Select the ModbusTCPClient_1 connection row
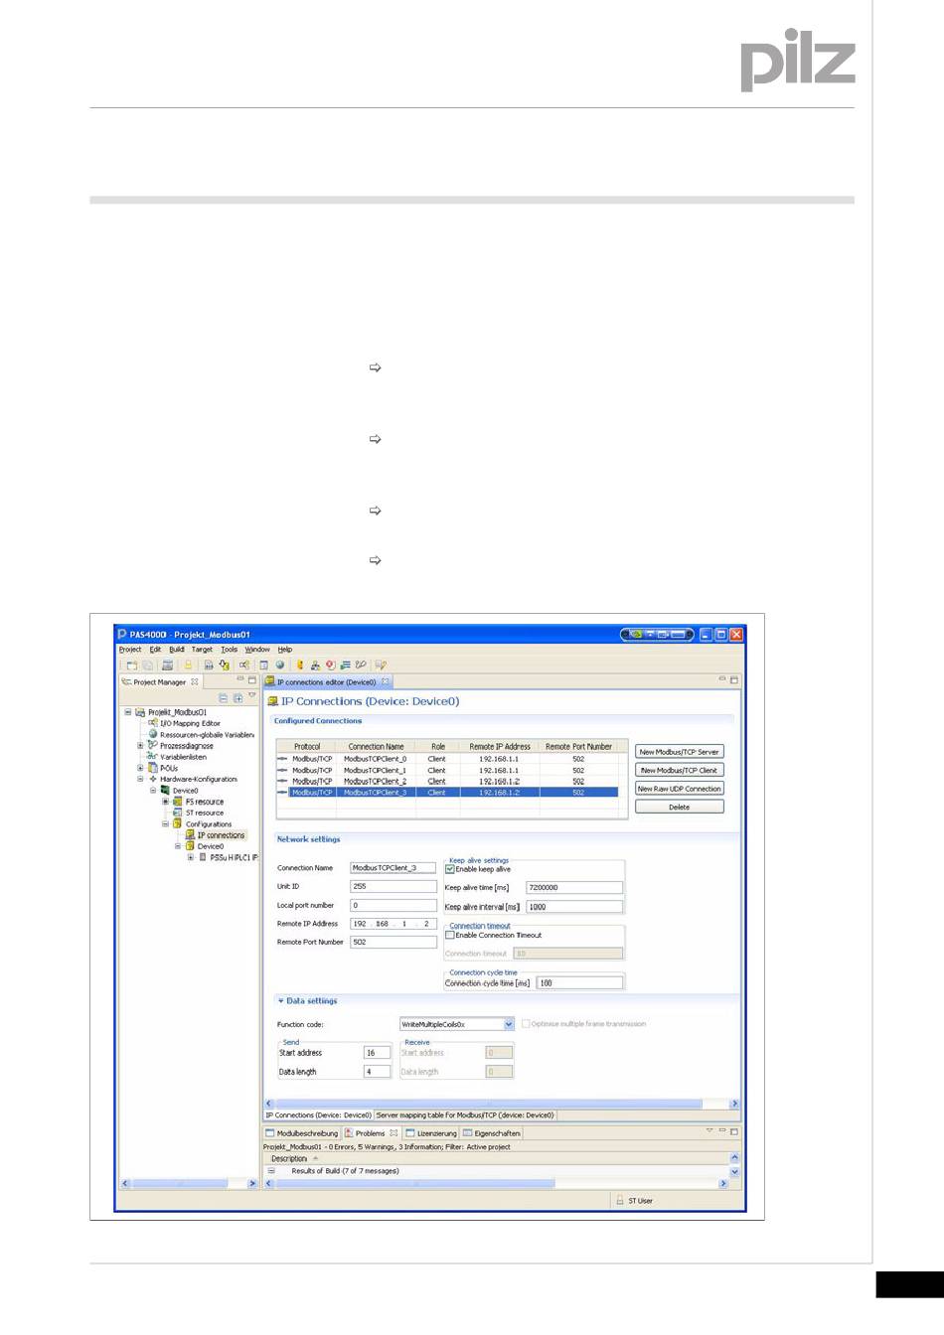944x1335 pixels. (x=447, y=770)
